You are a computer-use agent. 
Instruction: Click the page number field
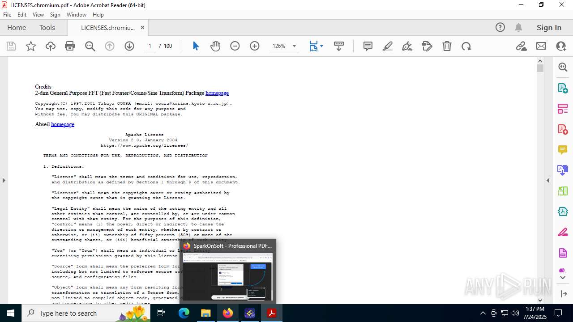[x=150, y=46]
